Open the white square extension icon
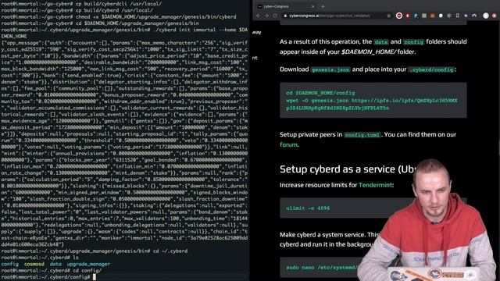The image size is (500, 281). click(441, 16)
